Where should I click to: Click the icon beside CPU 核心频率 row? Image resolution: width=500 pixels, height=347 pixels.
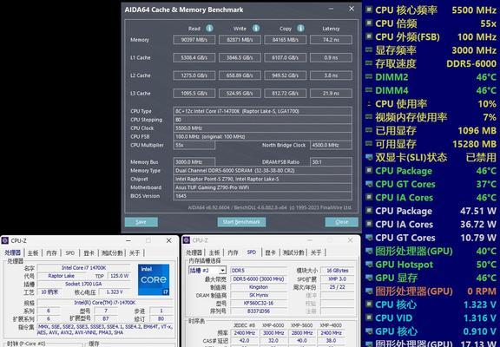pyautogui.click(x=369, y=10)
